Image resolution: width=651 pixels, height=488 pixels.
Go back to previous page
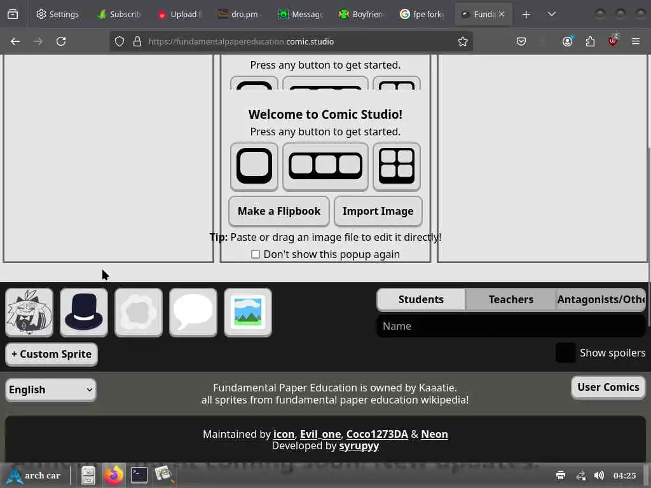[x=15, y=41]
